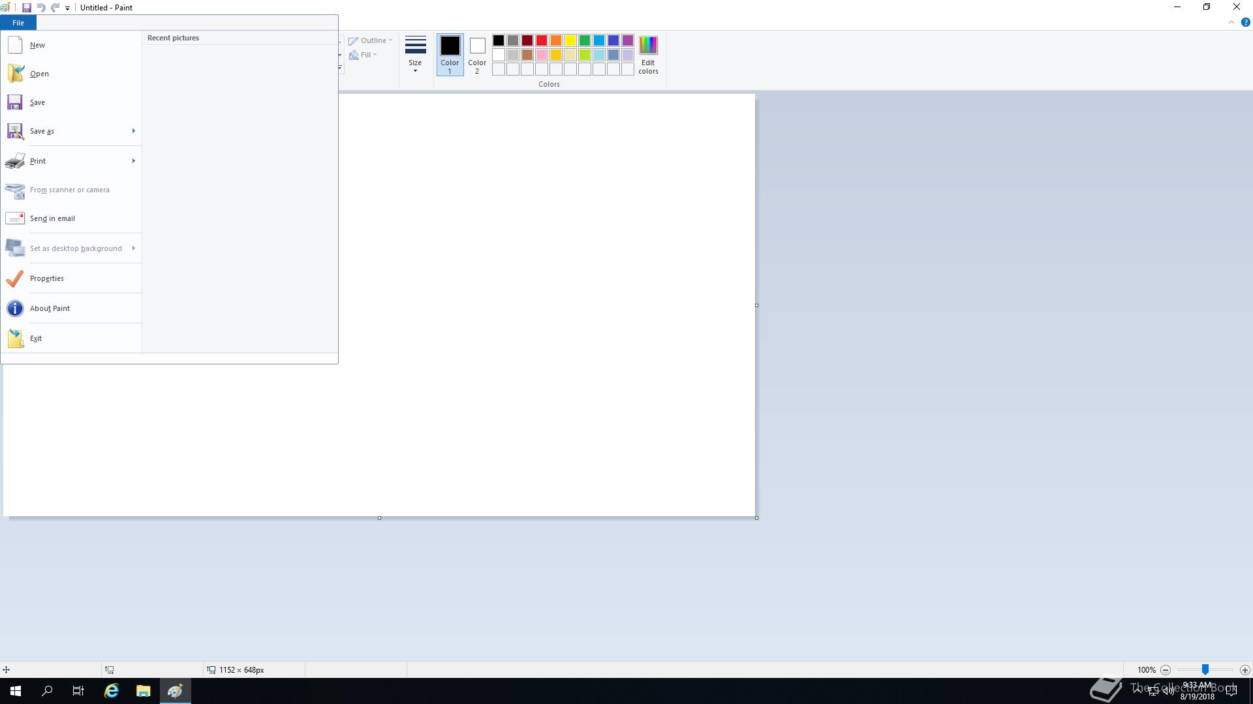Click the Send in email envelope icon

point(15,218)
